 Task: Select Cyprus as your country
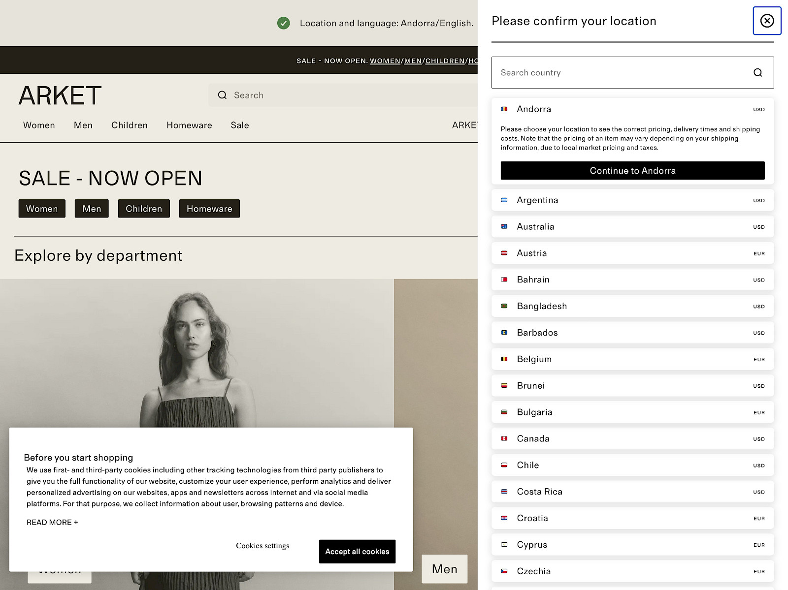tap(531, 545)
